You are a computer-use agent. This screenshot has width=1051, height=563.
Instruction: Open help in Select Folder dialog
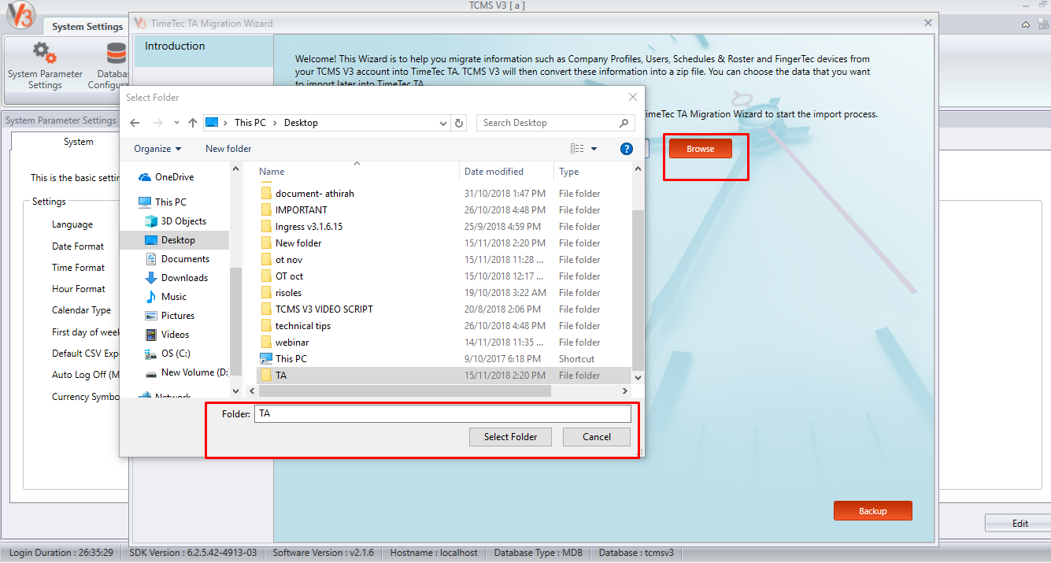[x=627, y=149]
